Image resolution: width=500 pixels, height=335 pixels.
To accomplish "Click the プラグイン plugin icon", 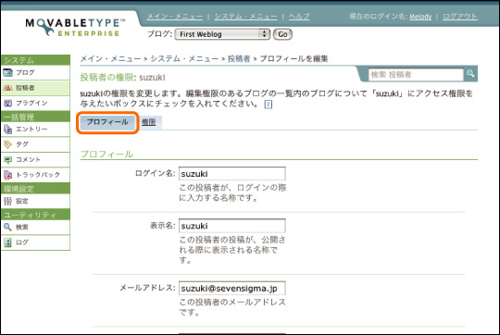I will click(7, 103).
